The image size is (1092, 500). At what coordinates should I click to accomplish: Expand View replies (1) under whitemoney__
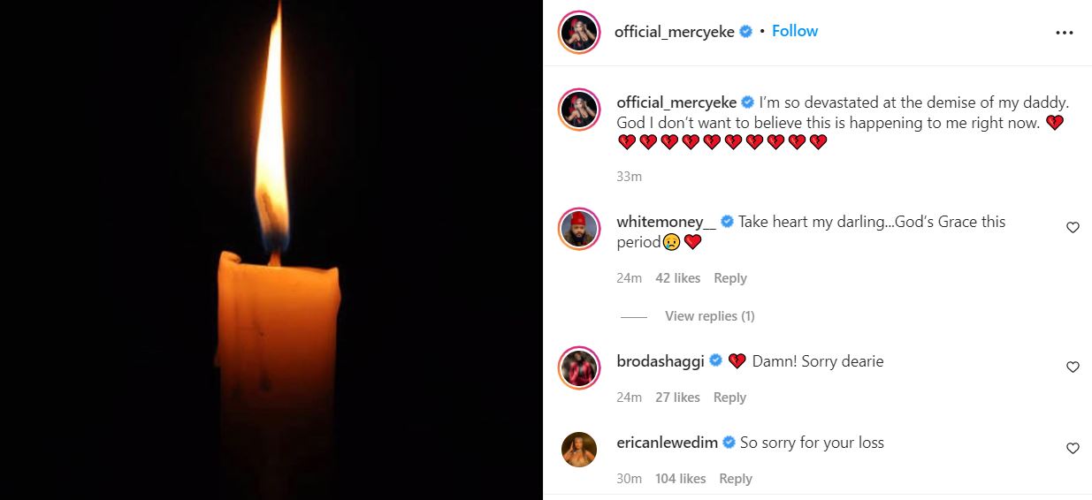[x=709, y=316]
